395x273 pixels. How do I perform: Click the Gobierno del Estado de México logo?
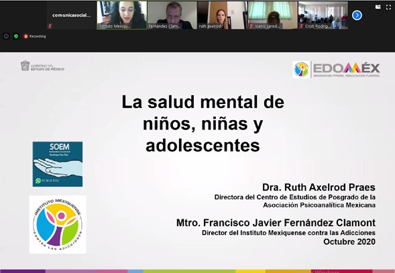pyautogui.click(x=42, y=66)
